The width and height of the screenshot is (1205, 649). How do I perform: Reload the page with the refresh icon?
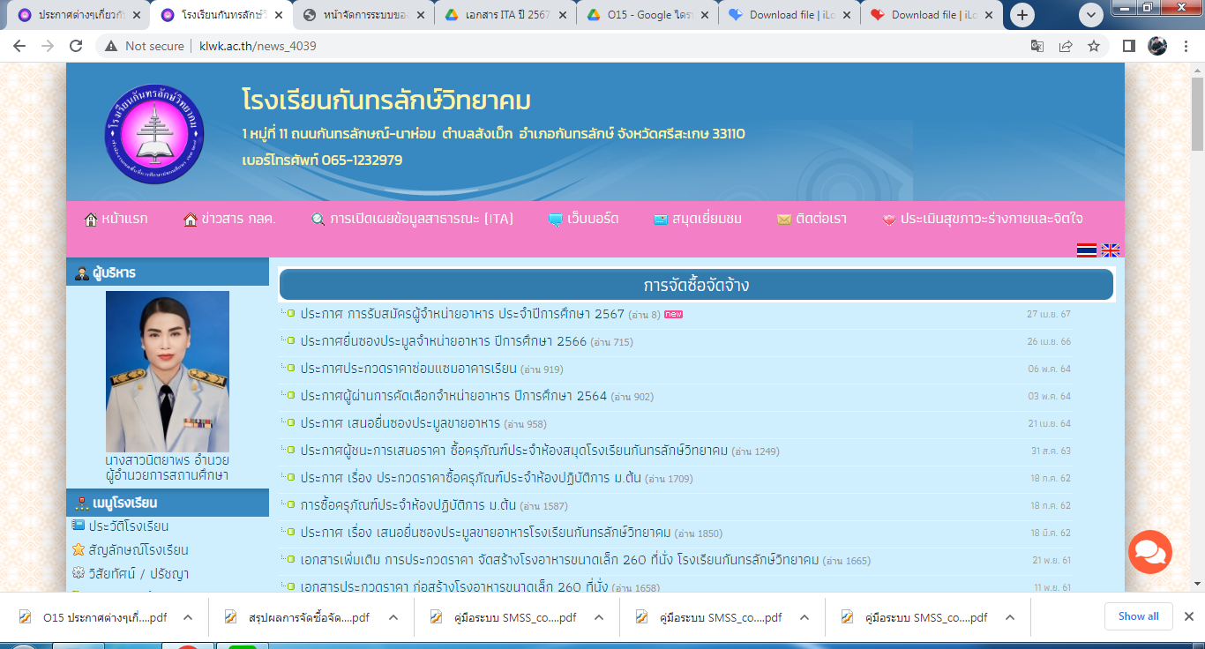[x=76, y=46]
